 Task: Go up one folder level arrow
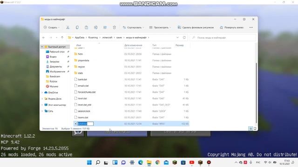click(62, 38)
